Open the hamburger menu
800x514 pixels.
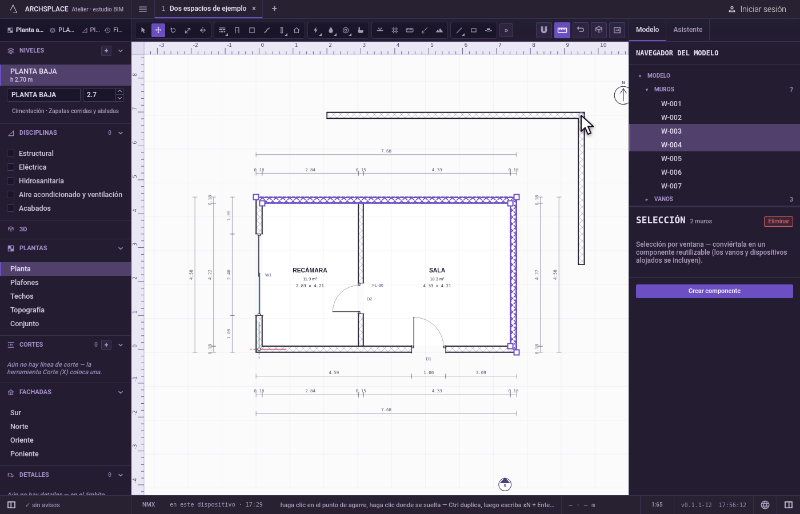click(x=143, y=9)
